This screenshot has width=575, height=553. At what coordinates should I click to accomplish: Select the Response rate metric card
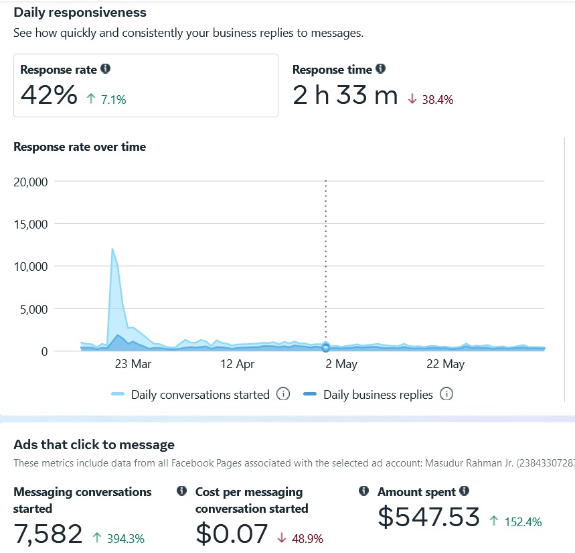pyautogui.click(x=145, y=86)
